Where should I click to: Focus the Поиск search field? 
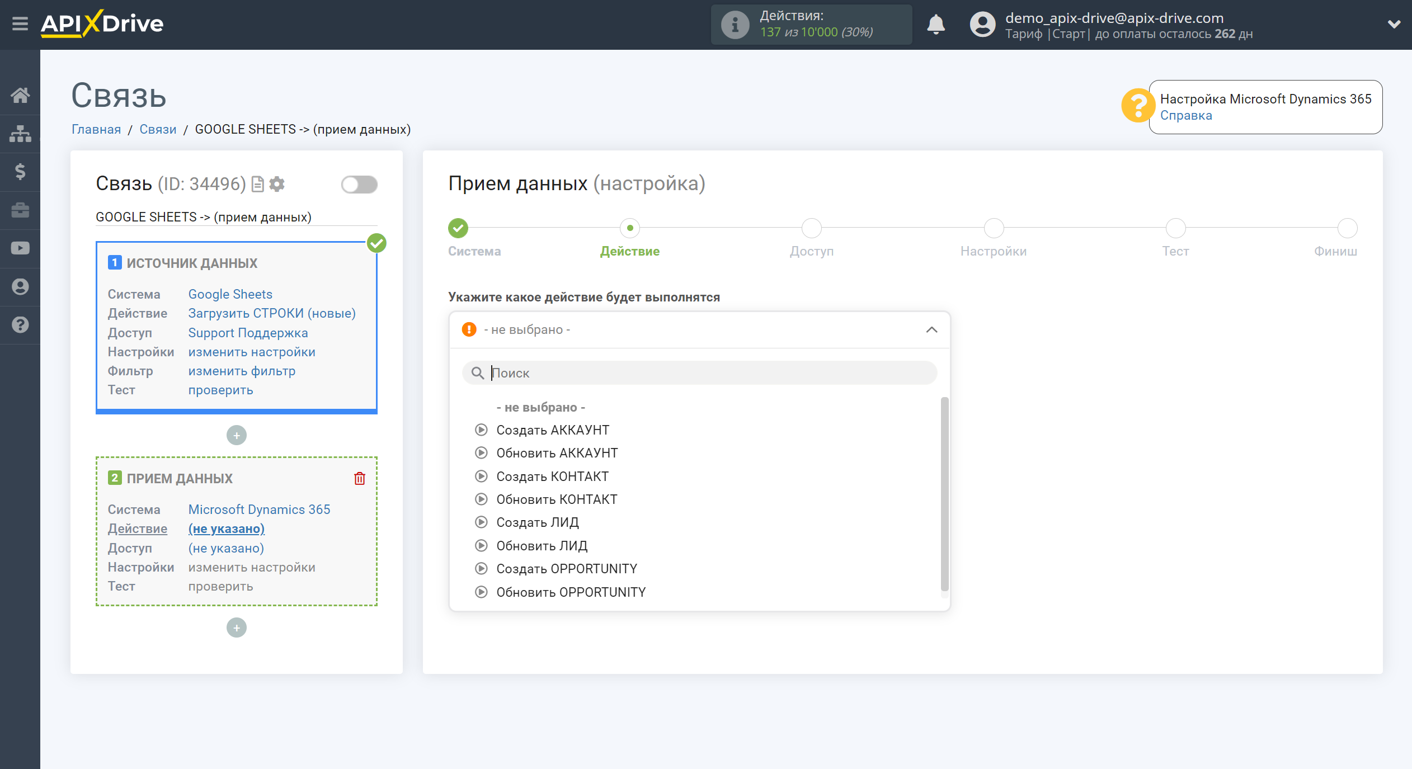click(x=699, y=373)
